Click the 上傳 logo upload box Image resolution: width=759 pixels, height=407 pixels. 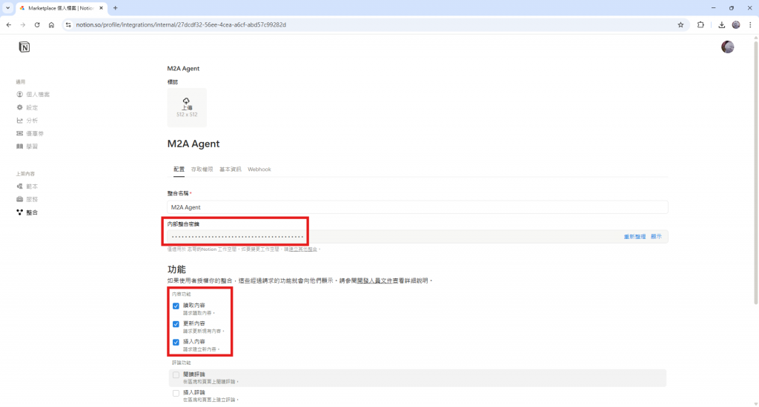point(187,107)
